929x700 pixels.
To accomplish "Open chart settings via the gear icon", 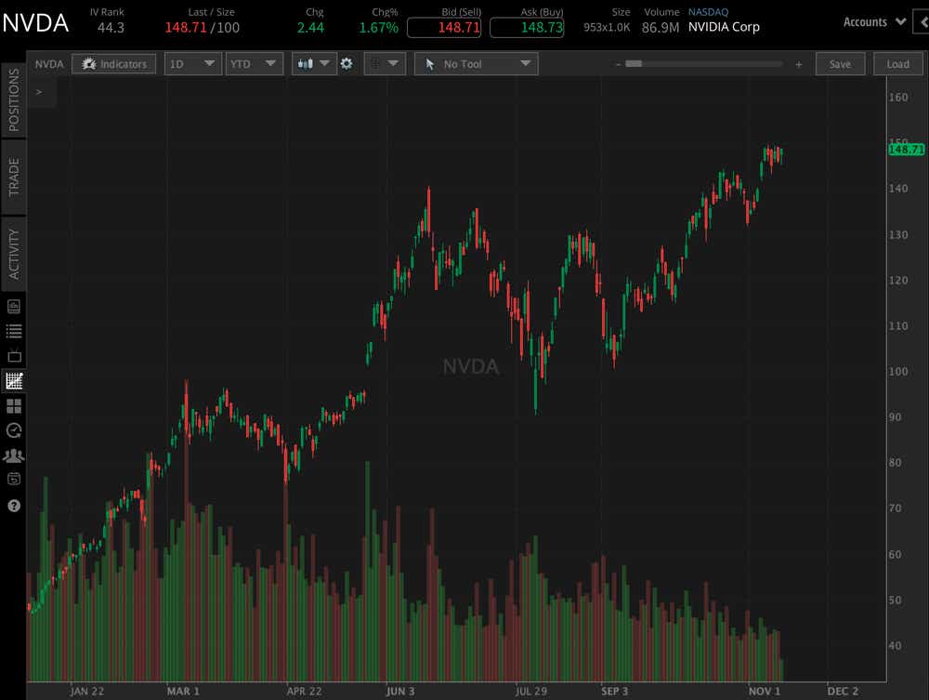I will pos(347,63).
